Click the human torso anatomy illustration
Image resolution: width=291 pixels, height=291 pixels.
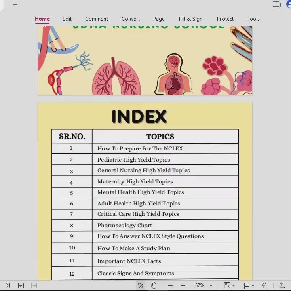pos(173,74)
